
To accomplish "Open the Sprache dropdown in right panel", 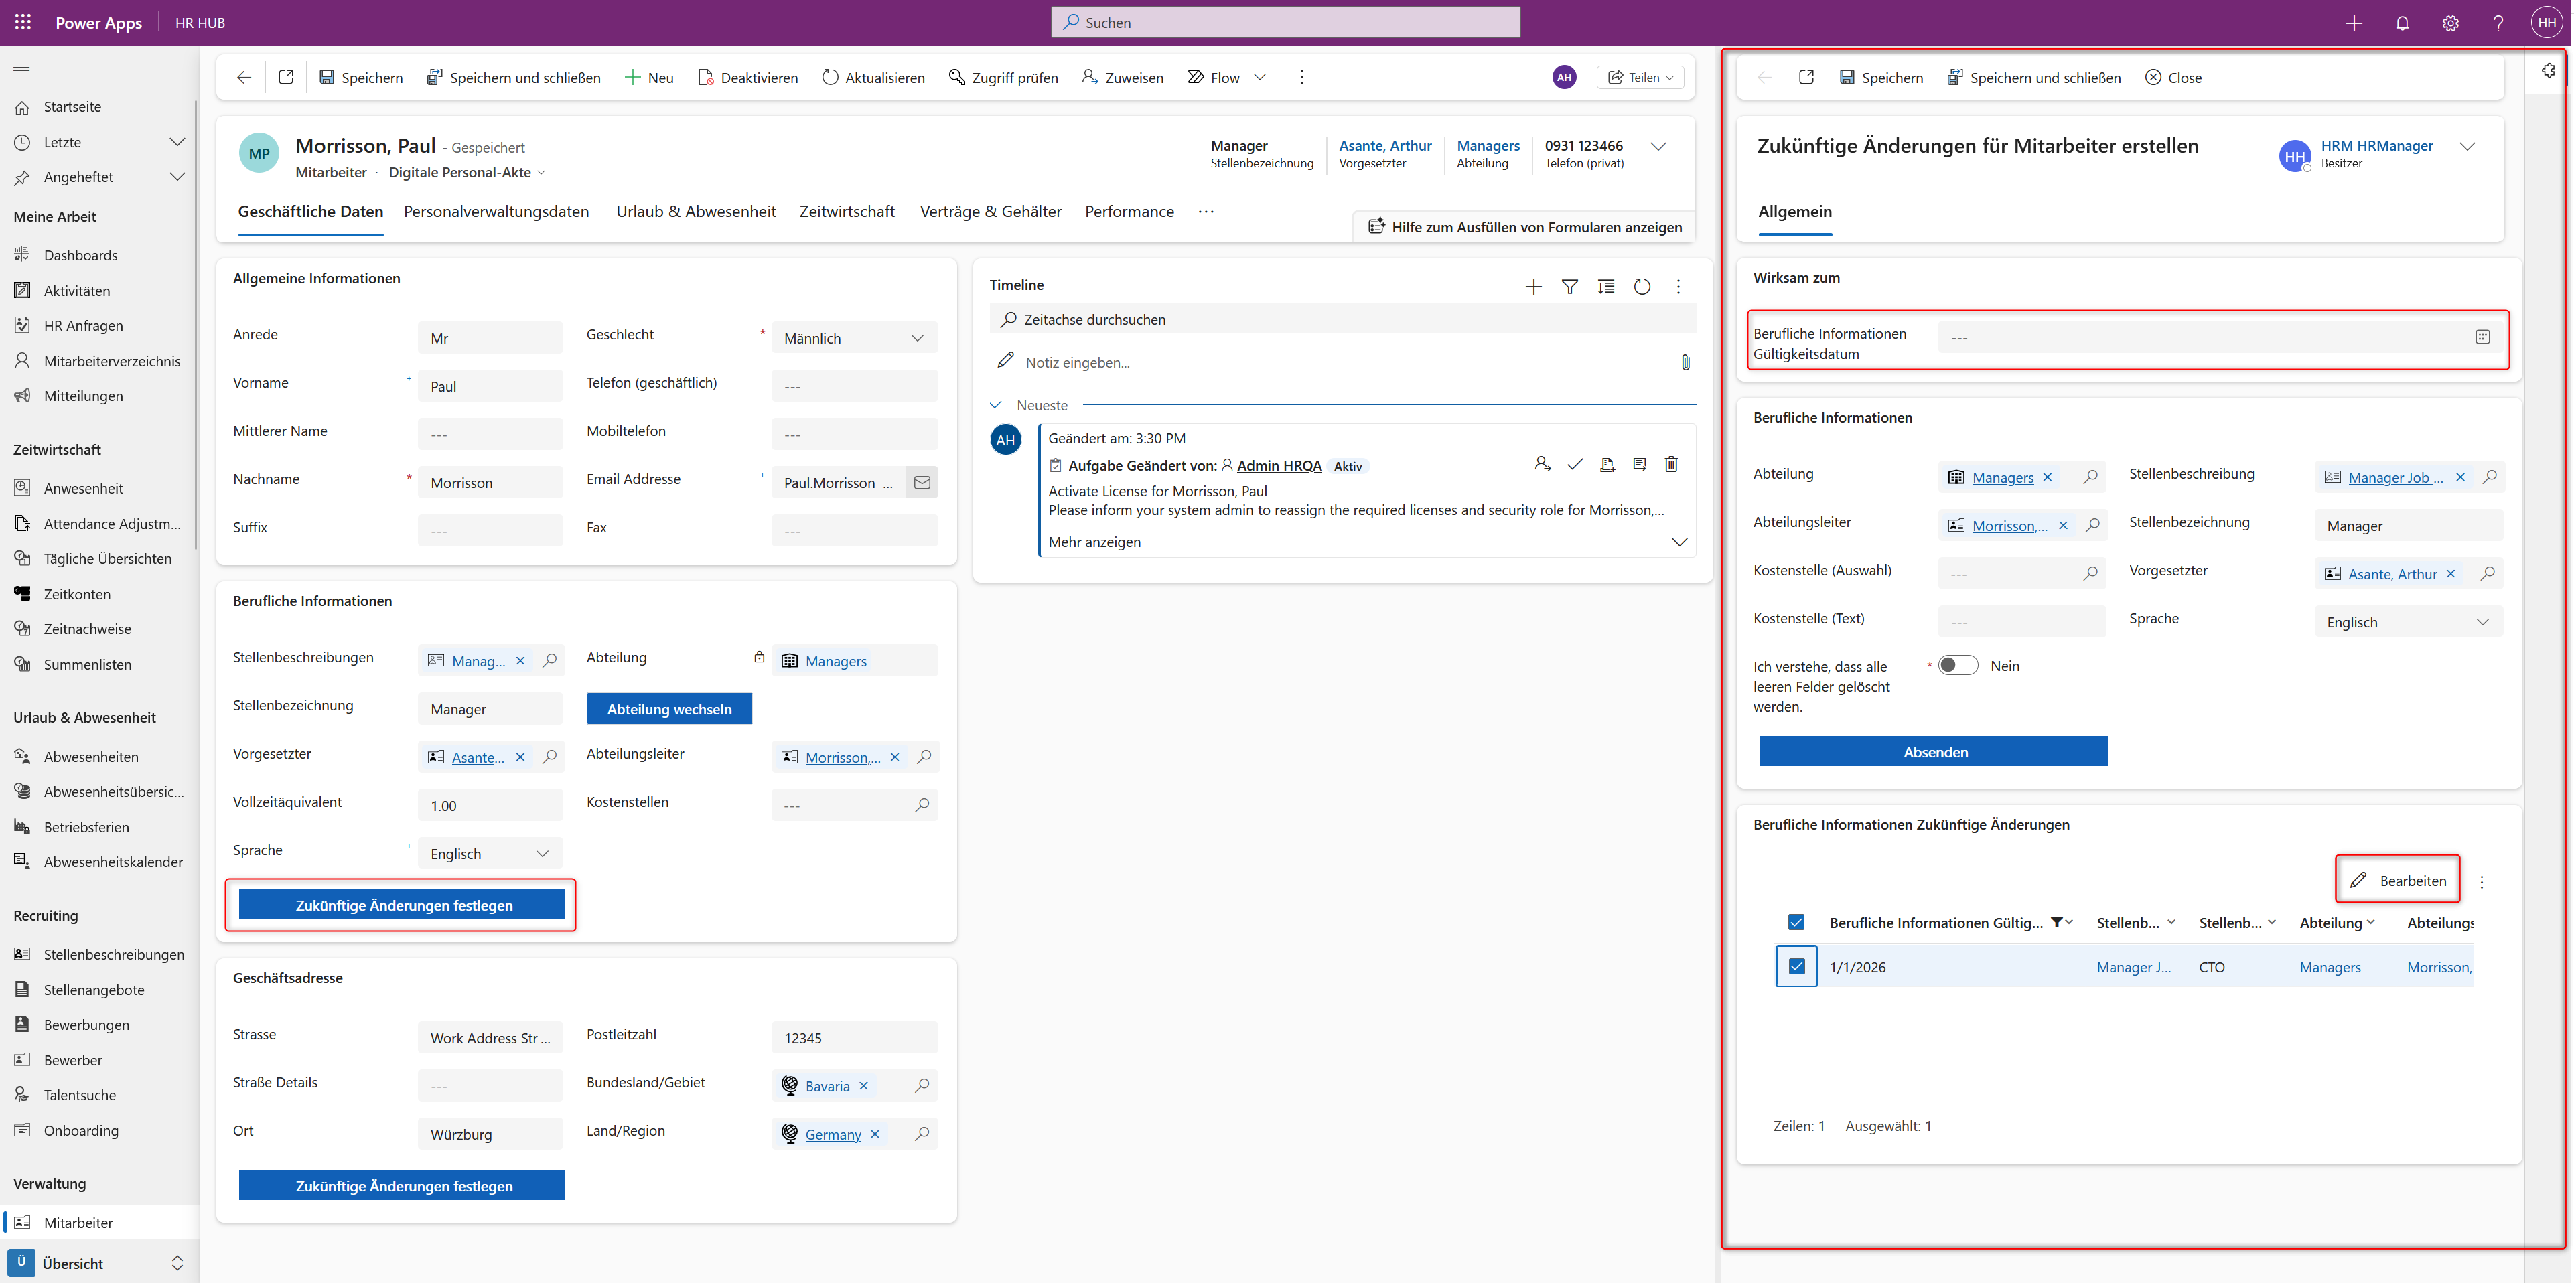I will pos(2407,623).
